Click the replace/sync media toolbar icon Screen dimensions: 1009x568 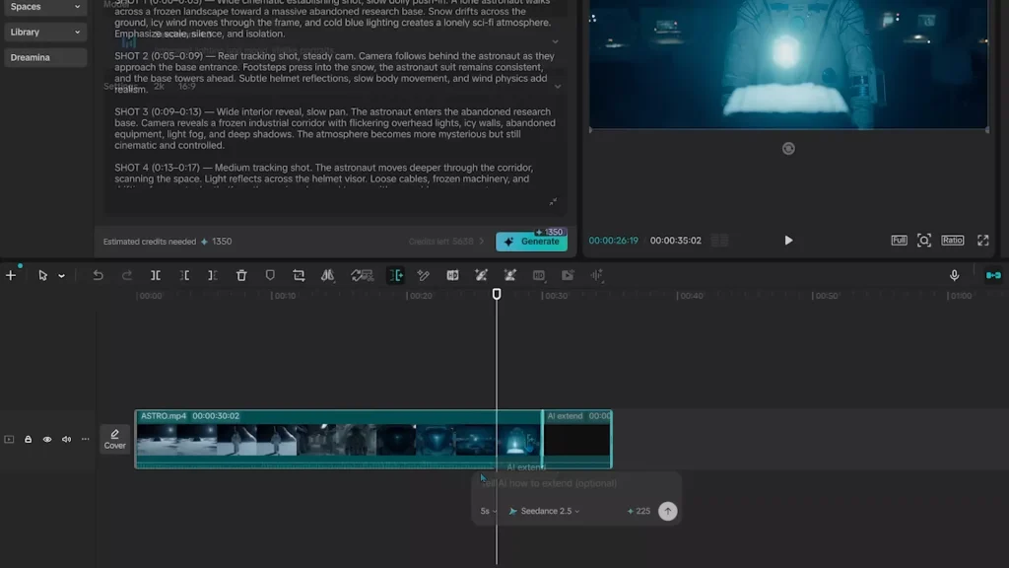pyautogui.click(x=362, y=276)
